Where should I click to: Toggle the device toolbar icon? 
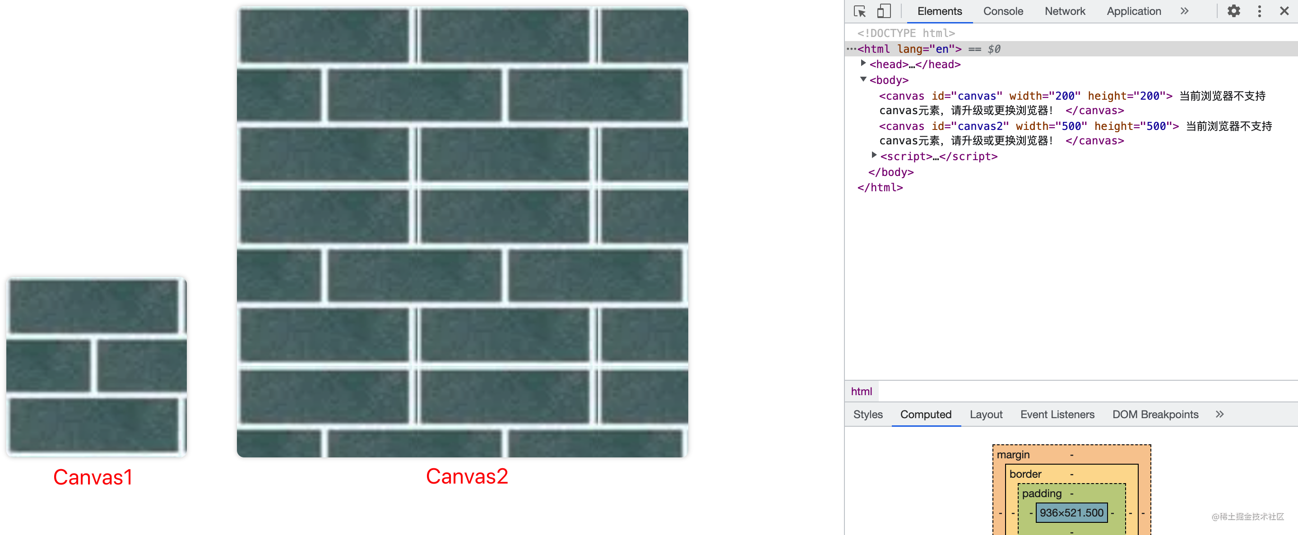tap(883, 10)
